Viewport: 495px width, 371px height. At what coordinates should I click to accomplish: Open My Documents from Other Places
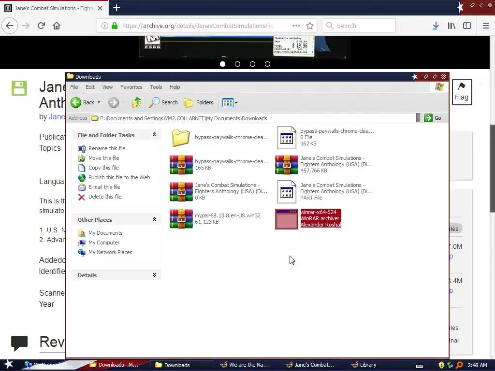tap(100, 233)
